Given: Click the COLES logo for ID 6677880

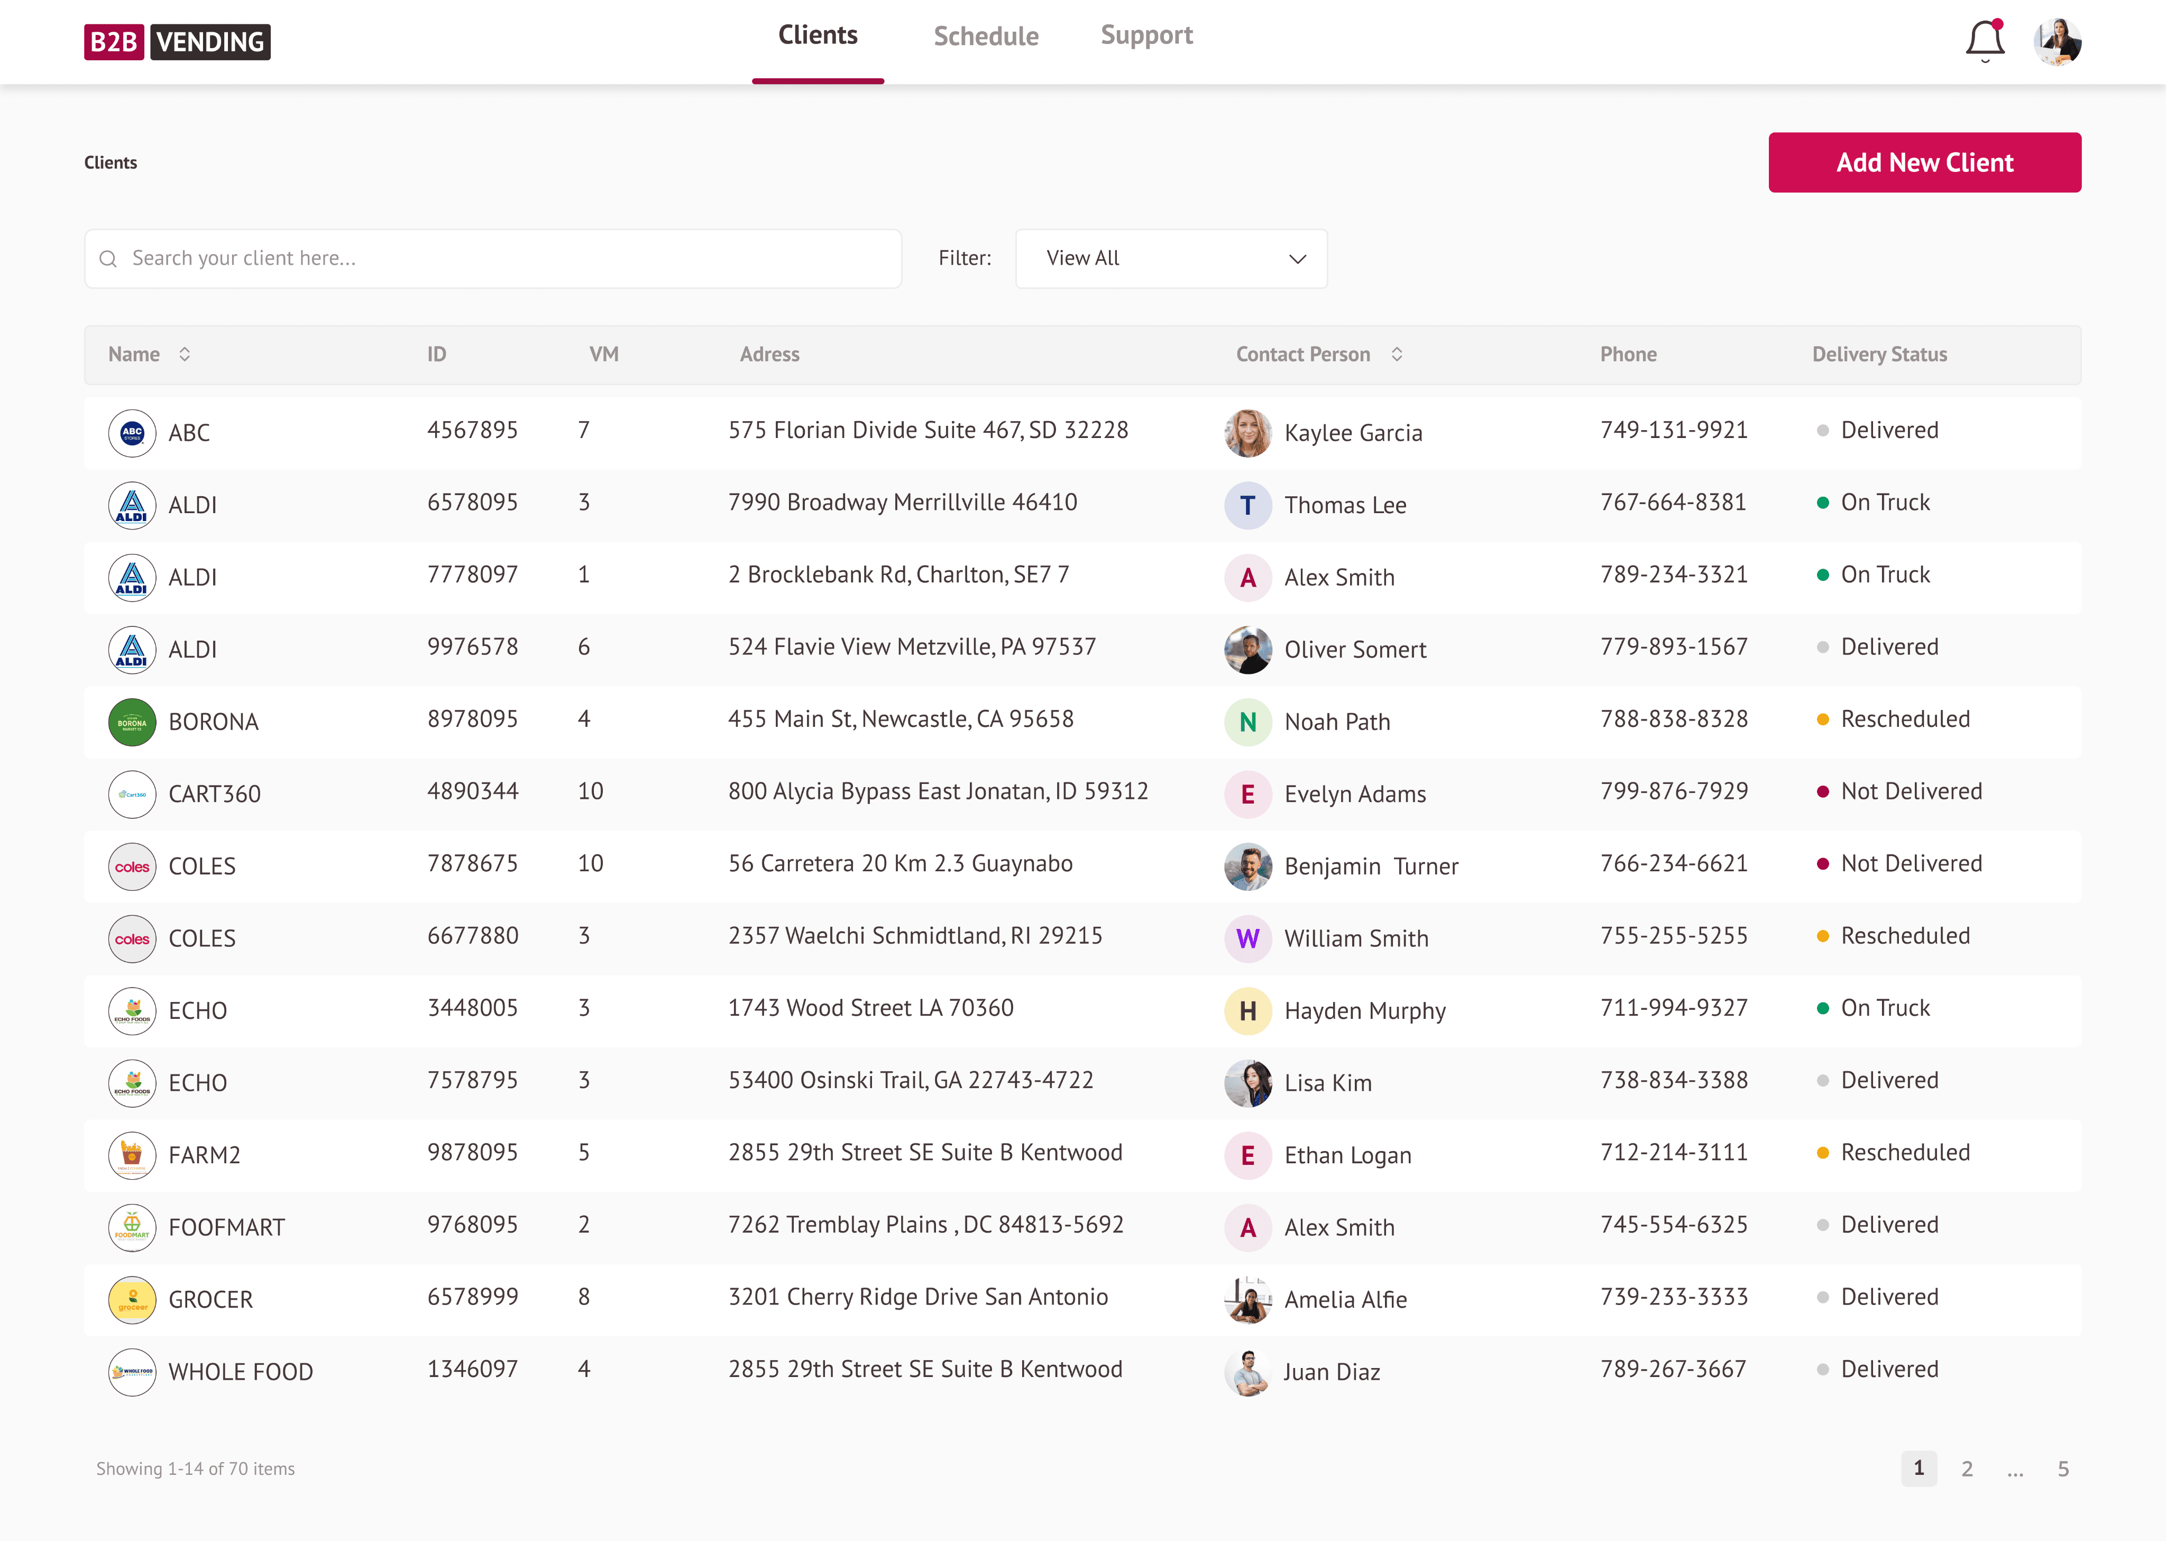Looking at the screenshot, I should [x=132, y=938].
